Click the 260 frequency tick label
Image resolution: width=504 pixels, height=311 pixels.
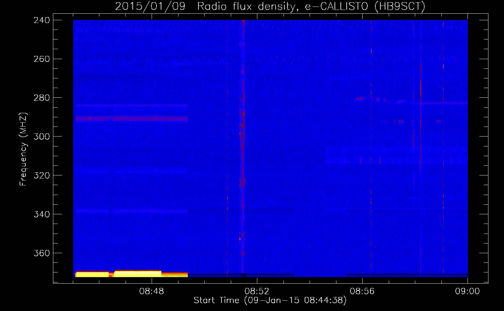point(42,59)
